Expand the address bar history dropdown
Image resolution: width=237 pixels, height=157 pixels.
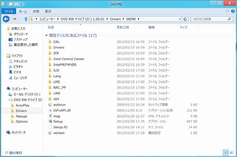[180, 19]
